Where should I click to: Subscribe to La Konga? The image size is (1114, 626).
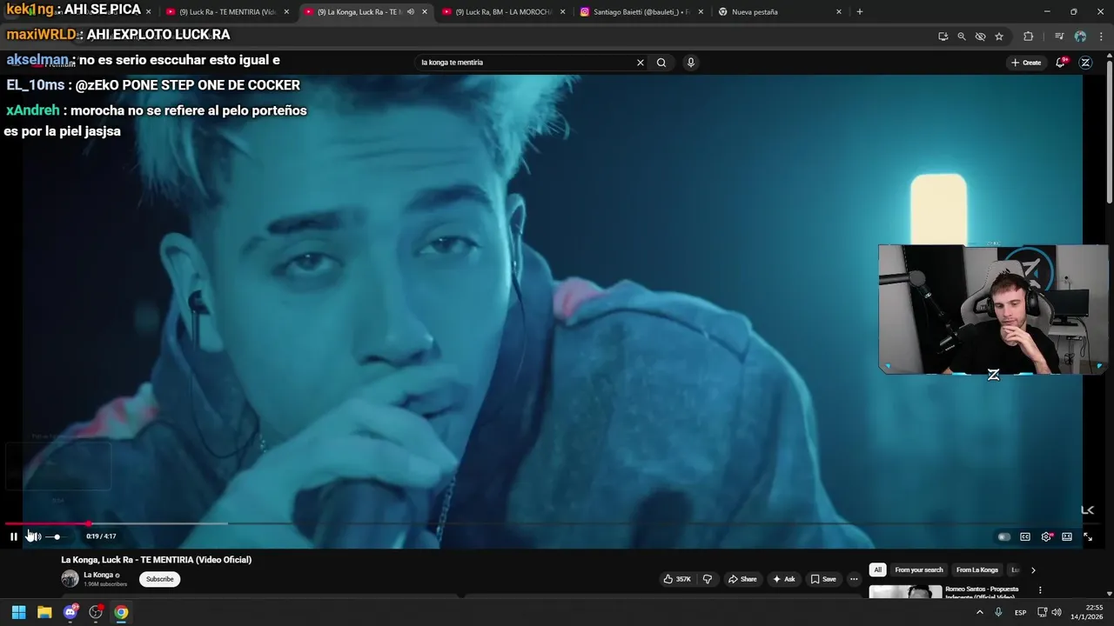159,579
